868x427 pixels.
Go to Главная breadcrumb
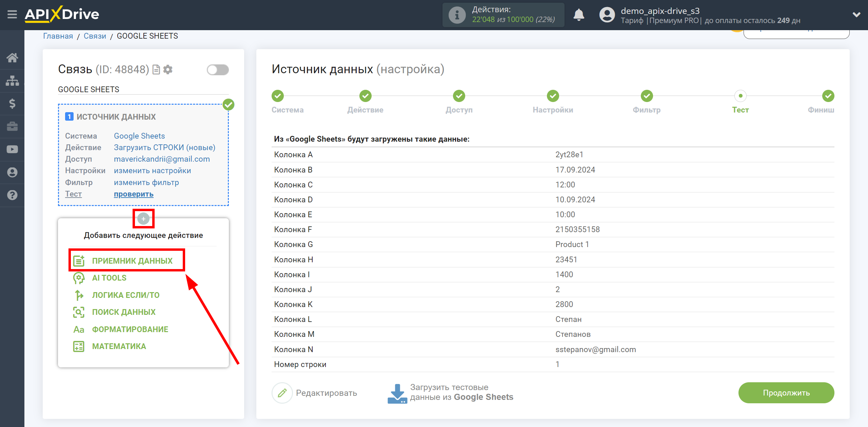click(x=58, y=36)
